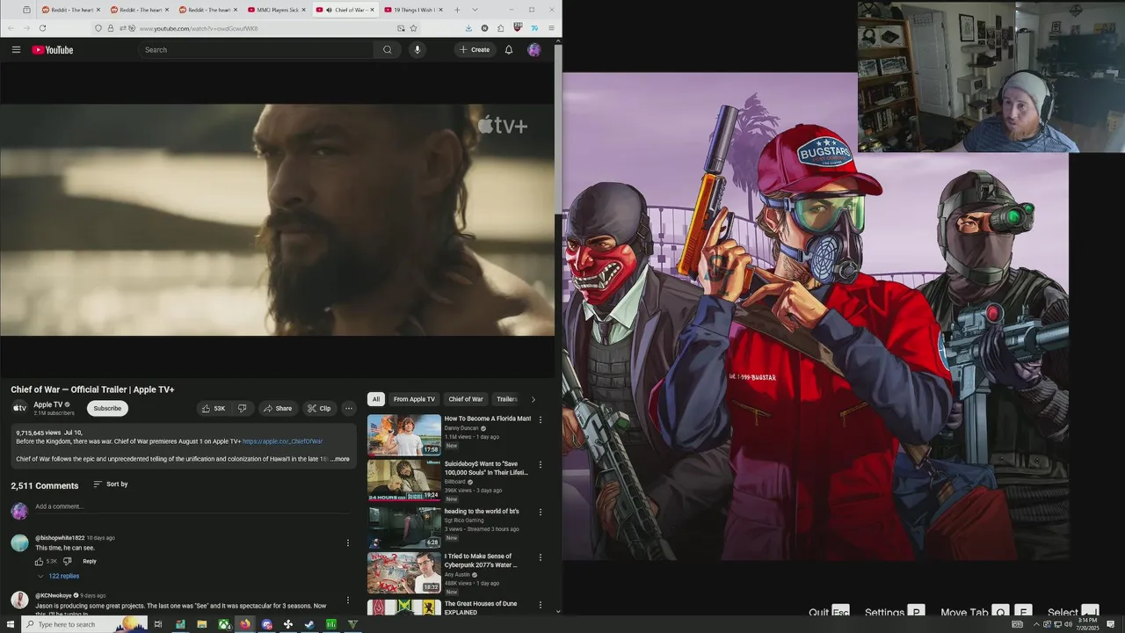Screen dimensions: 1125x633
Task: Like the comment 'This time, he can see.'
Action: [39, 561]
